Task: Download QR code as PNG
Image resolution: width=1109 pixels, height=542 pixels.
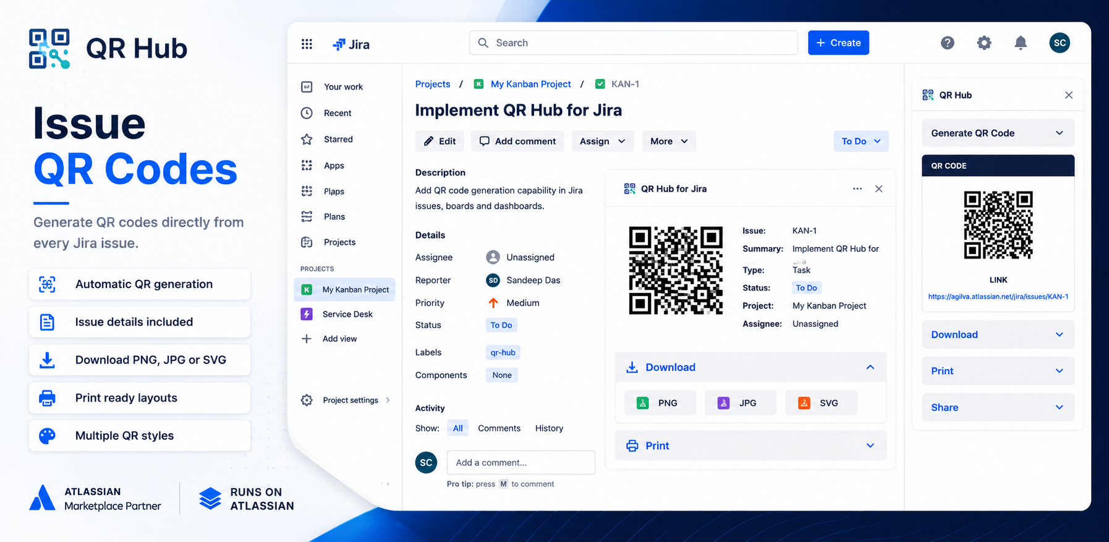Action: click(x=660, y=403)
